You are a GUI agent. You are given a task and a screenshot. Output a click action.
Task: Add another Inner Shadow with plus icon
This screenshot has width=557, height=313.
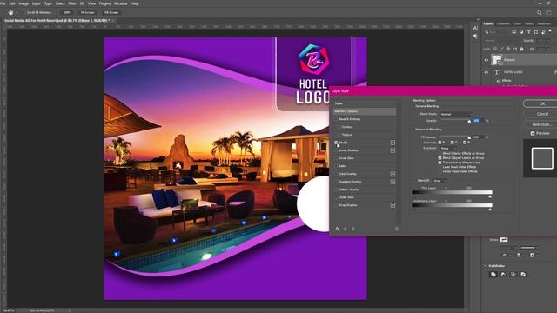[393, 150]
